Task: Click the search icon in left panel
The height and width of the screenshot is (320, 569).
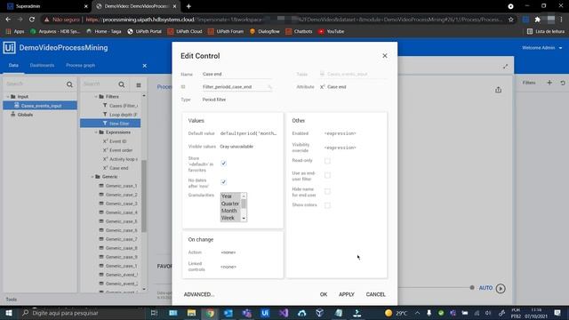Action: tap(69, 84)
